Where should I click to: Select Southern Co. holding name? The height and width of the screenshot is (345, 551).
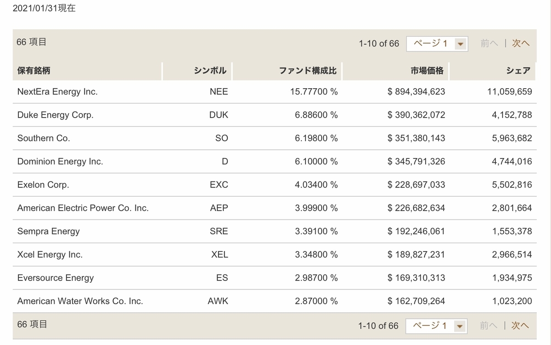pyautogui.click(x=44, y=138)
